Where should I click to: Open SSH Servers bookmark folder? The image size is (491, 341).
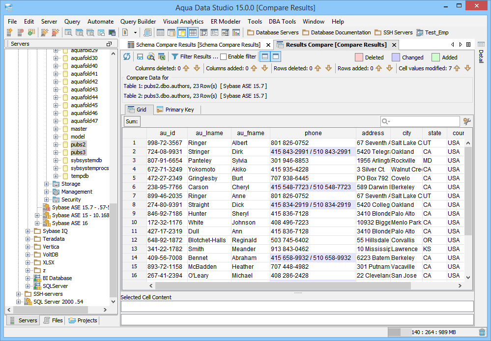coord(394,32)
